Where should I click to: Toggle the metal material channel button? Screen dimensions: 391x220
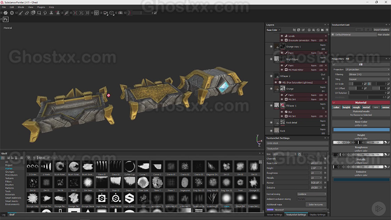[366, 107]
